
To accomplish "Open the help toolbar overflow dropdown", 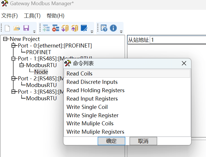I will (121, 32).
